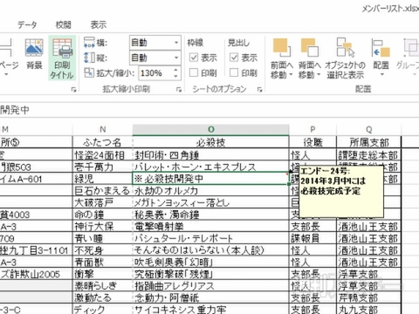Screen dimensions: 419x314
Task: Select cell 緑児 in ふたつ名 column
Action: click(x=102, y=179)
